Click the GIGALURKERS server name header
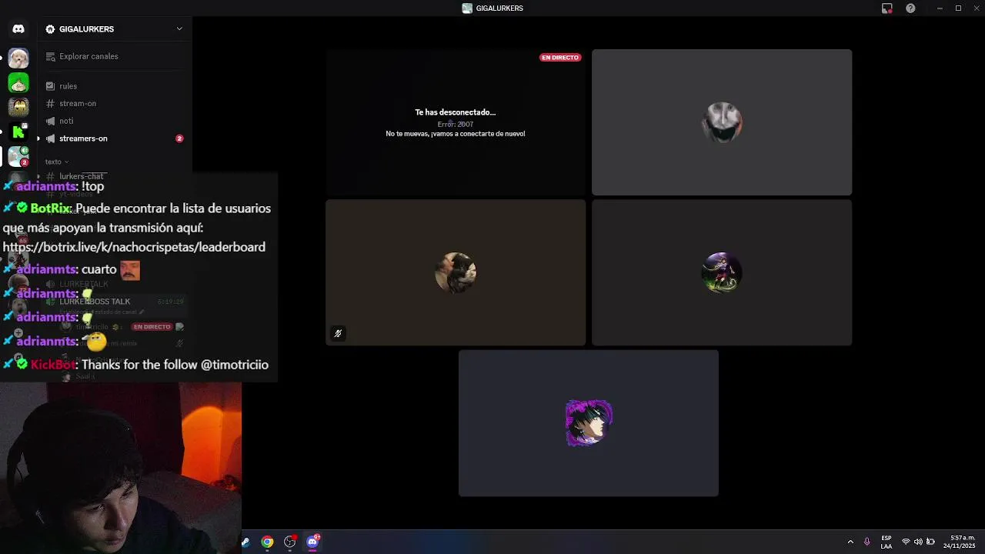Viewport: 985px width, 554px height. (x=86, y=29)
